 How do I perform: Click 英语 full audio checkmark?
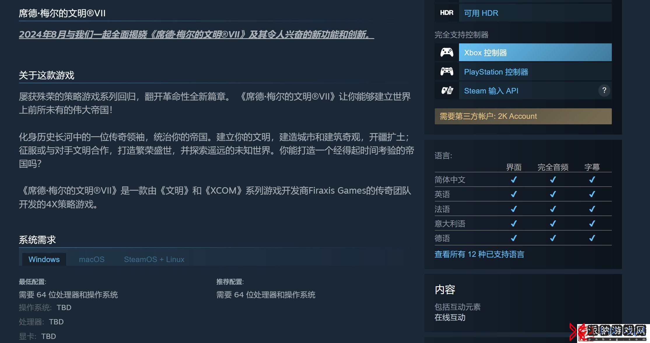[x=553, y=194]
